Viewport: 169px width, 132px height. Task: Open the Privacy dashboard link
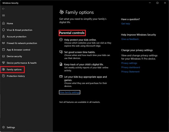click(x=131, y=67)
